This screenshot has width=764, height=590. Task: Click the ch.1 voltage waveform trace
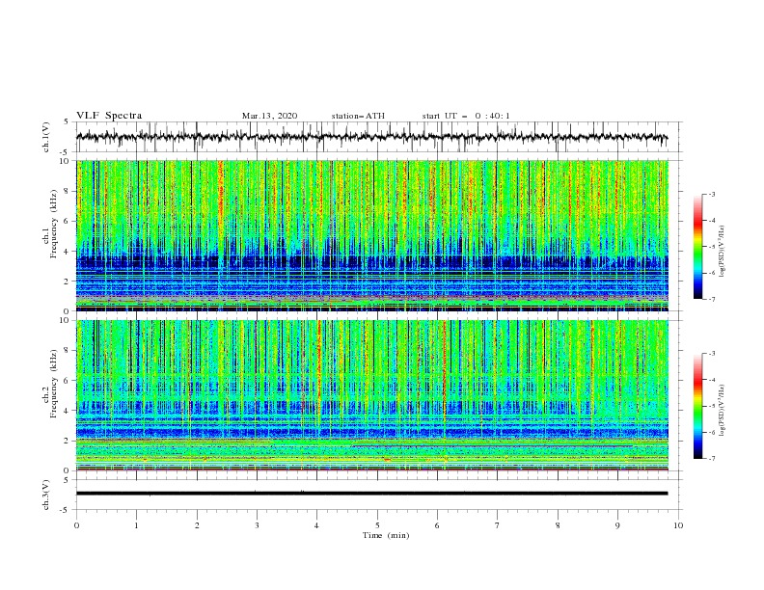[371, 137]
